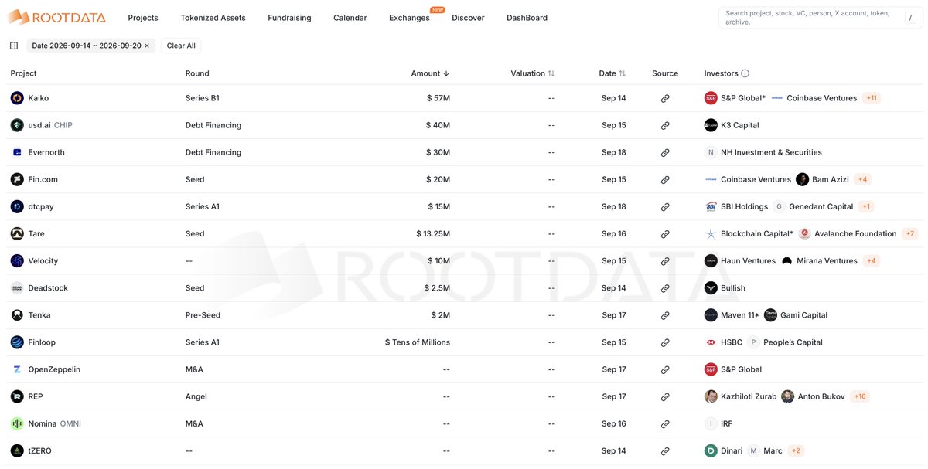The height and width of the screenshot is (469, 928).
Task: Open the Evernorth project link
Action: (x=46, y=152)
